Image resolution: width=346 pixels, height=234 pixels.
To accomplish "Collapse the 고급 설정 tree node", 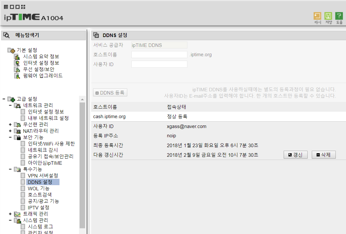I will pyautogui.click(x=4, y=99).
